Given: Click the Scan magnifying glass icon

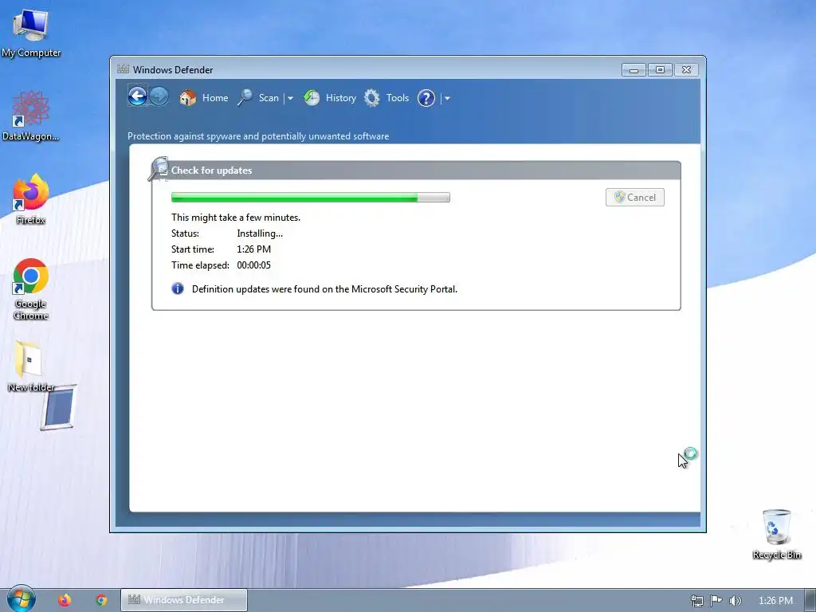Looking at the screenshot, I should click(x=245, y=97).
